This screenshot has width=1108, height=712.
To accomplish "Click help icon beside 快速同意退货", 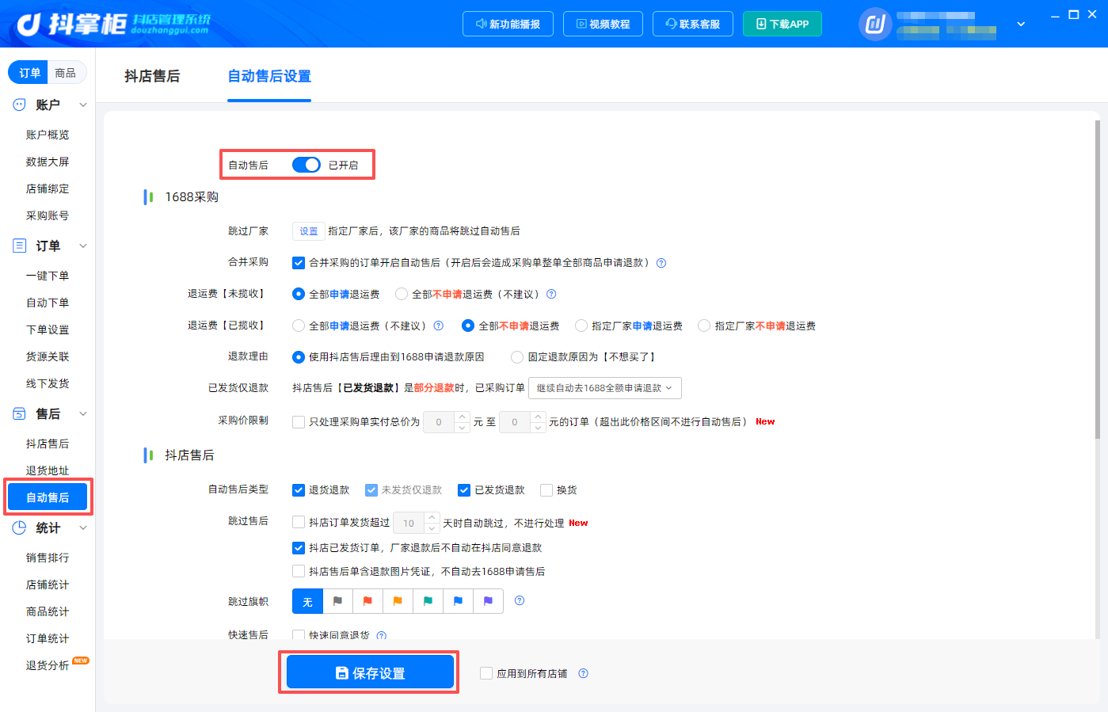I will click(x=382, y=635).
